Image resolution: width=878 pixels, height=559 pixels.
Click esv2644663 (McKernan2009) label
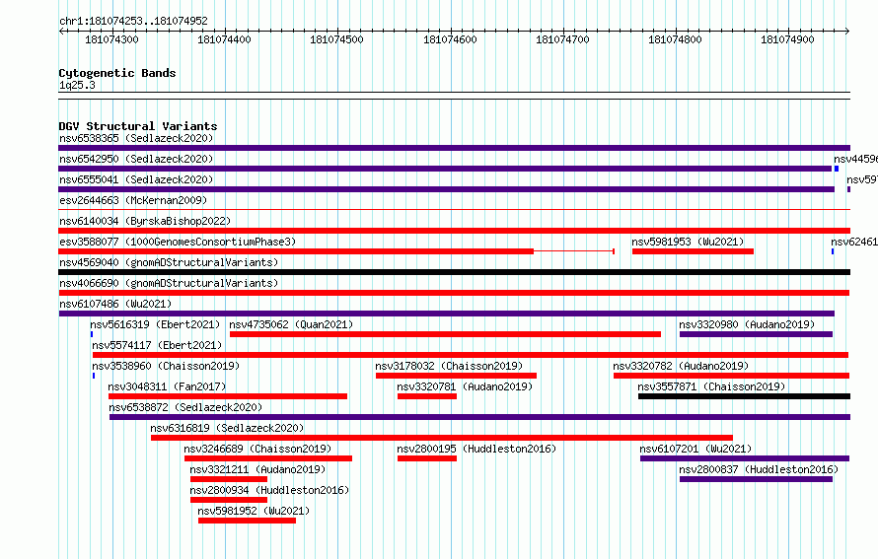tap(133, 200)
